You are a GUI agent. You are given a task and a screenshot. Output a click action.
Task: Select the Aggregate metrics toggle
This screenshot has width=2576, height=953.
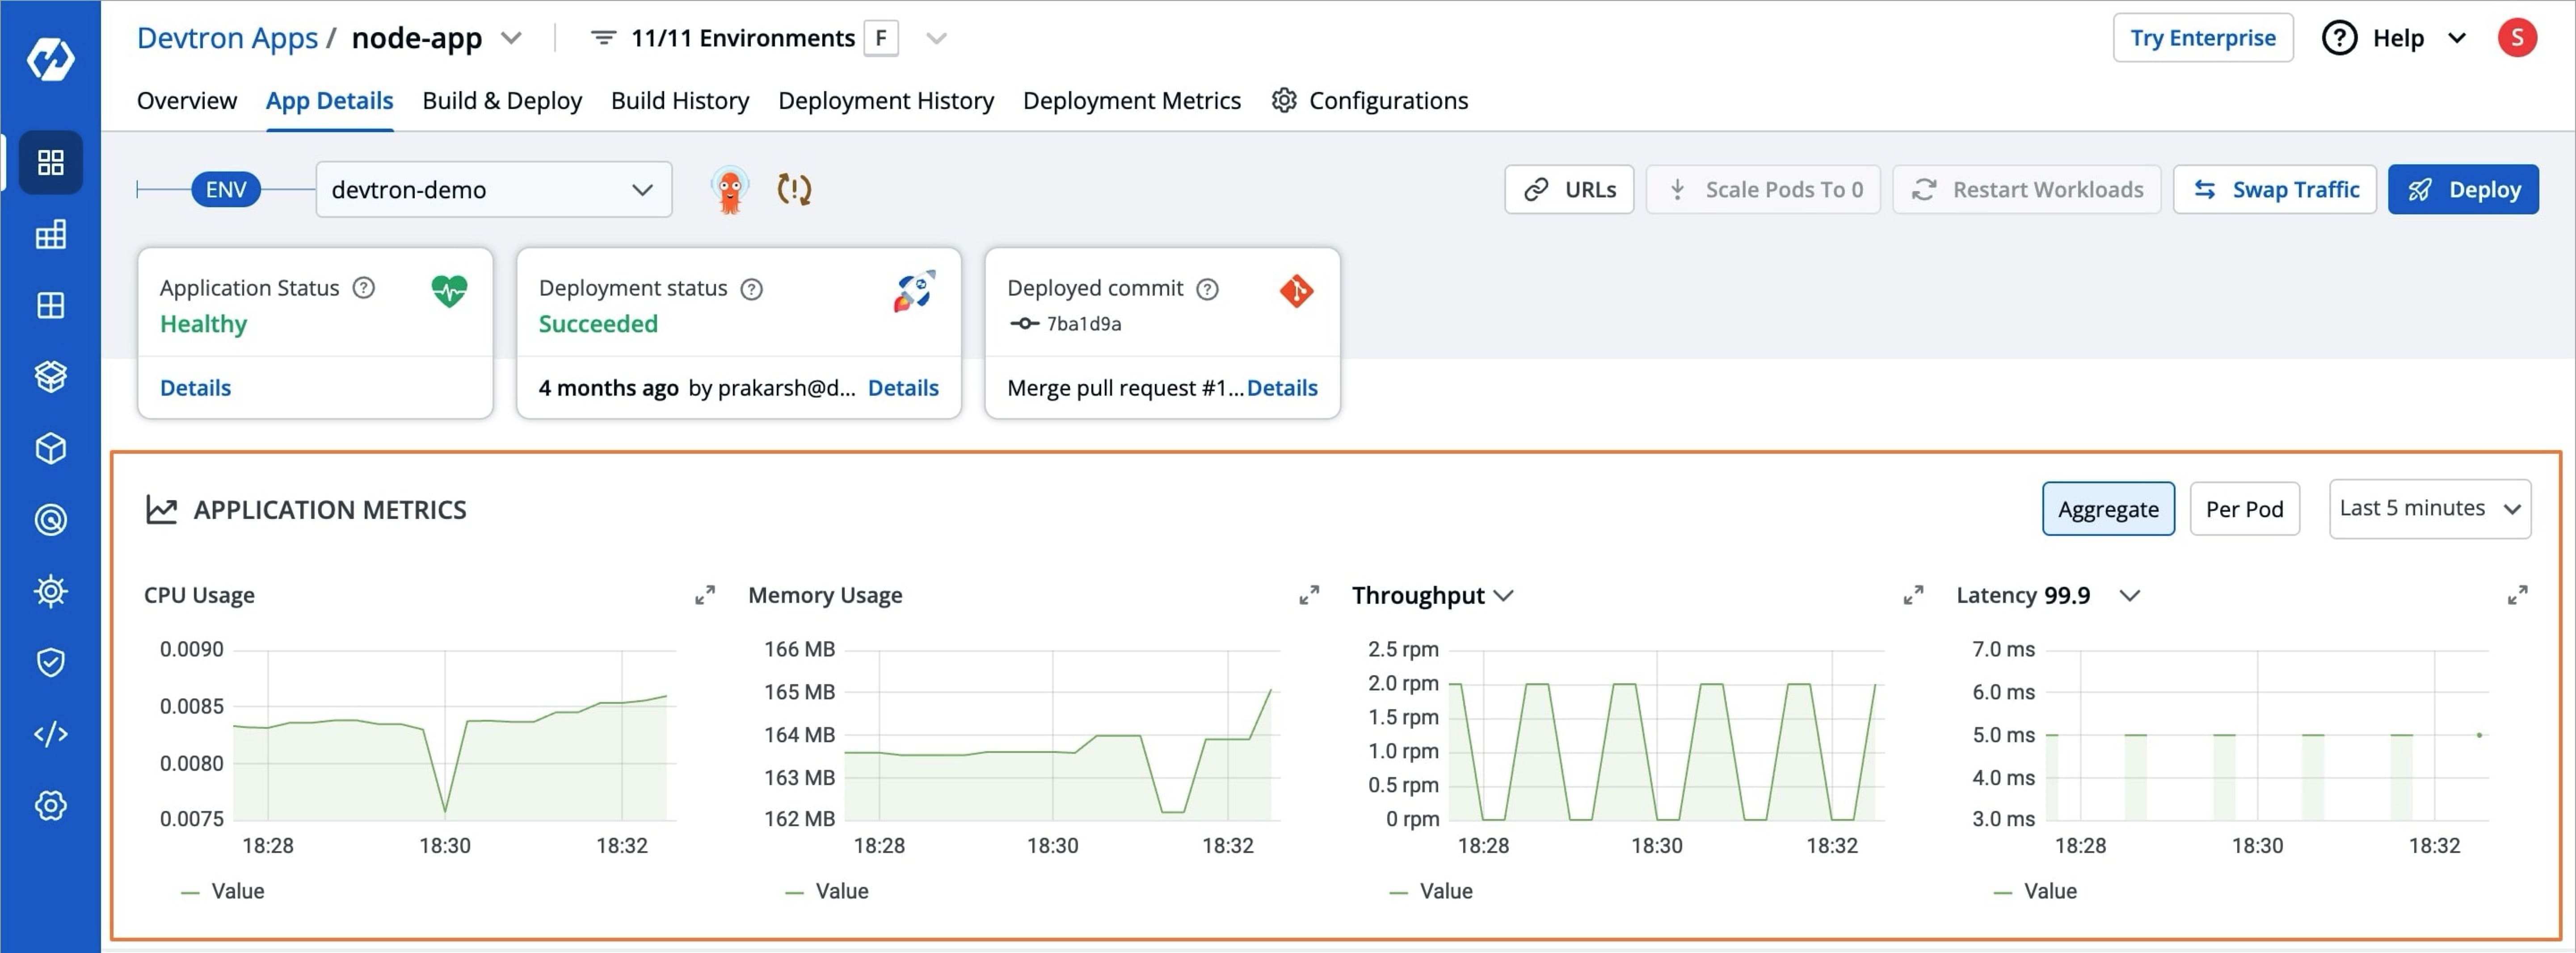pyautogui.click(x=2108, y=509)
